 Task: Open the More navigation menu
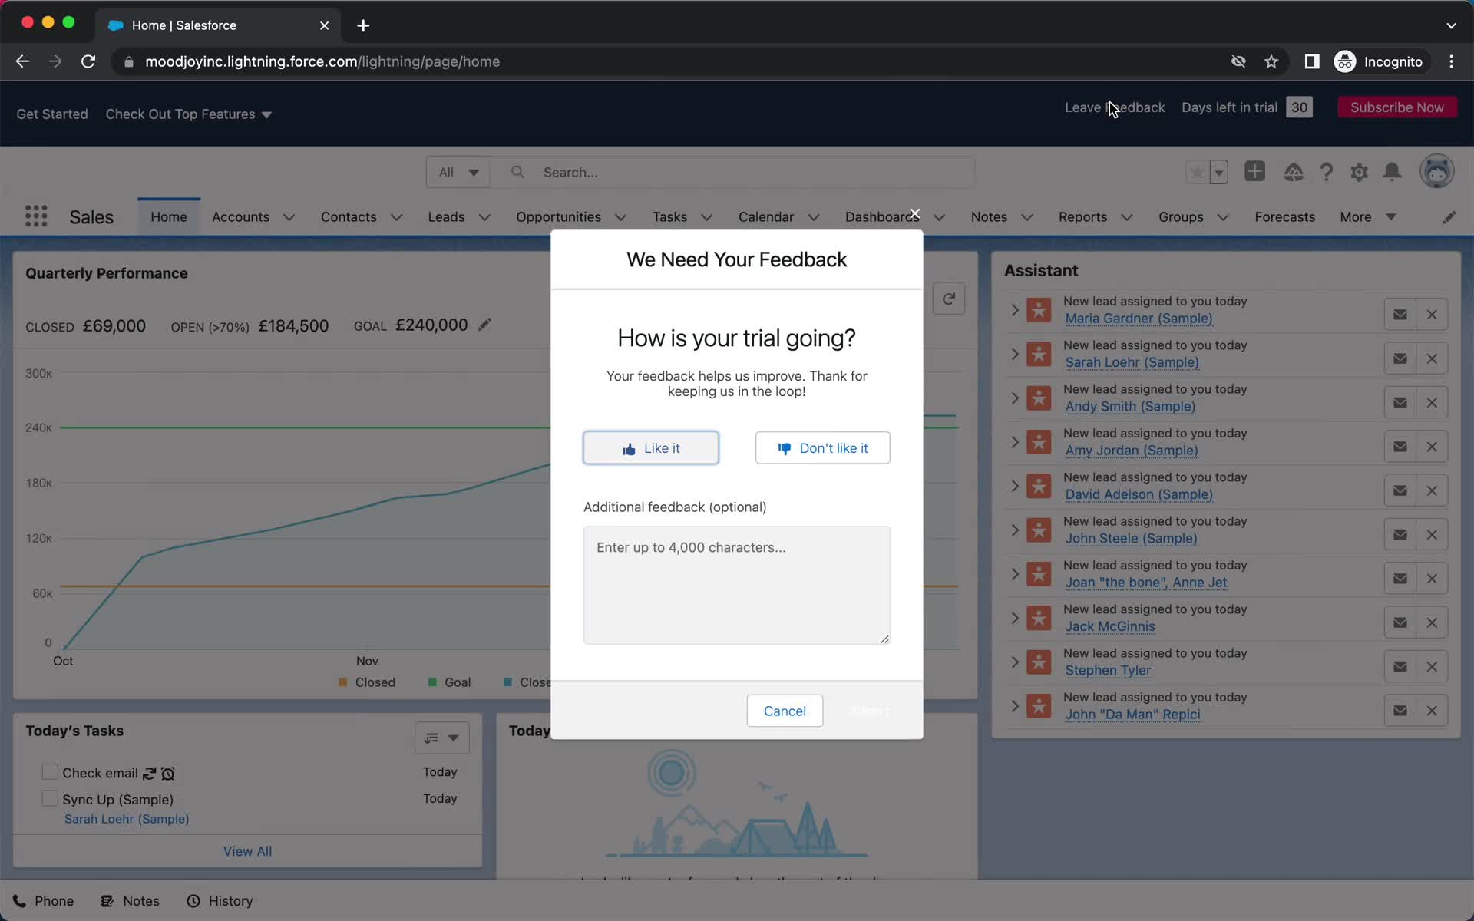click(x=1367, y=217)
